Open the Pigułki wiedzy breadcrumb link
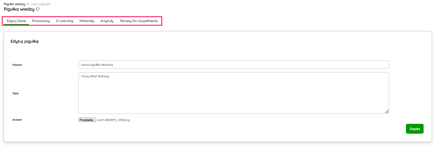Viewport: 434px width, 151px height. 15,4
